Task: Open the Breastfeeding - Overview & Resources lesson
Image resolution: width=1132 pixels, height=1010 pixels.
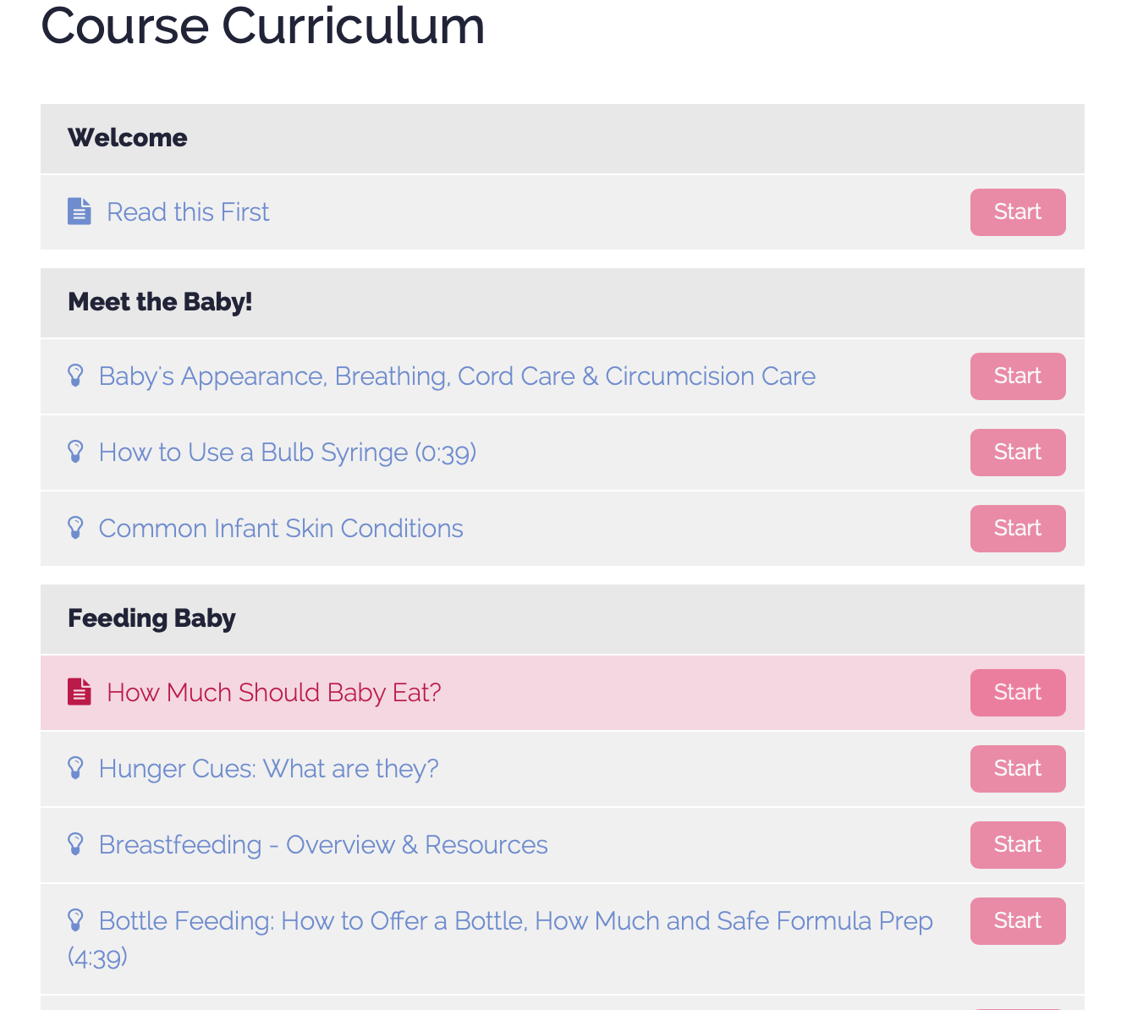Action: 323,844
